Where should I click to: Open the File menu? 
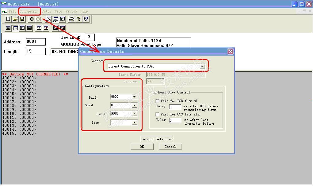(12, 12)
